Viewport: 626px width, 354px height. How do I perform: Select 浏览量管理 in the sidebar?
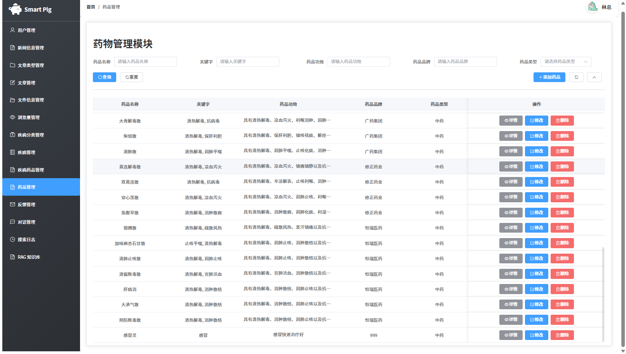(41, 117)
